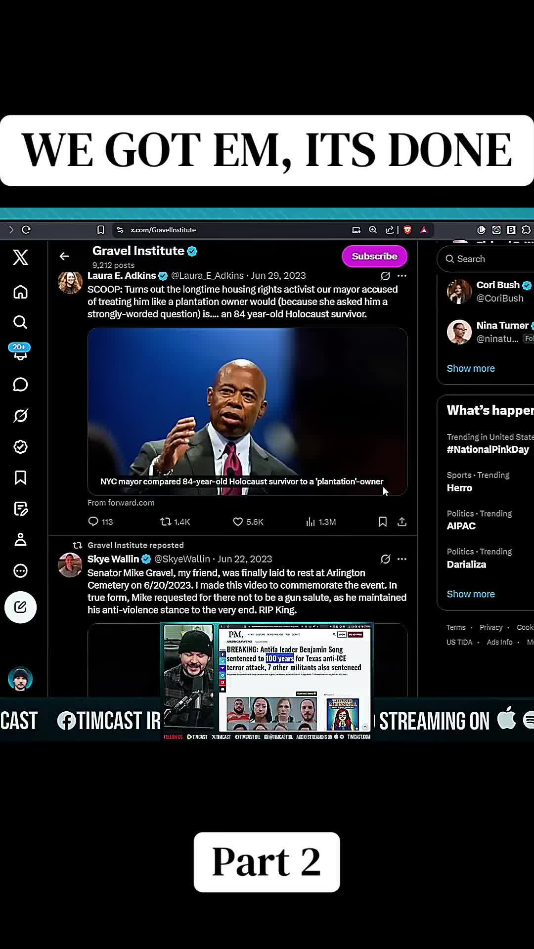Share the Laura Adkins post
The width and height of the screenshot is (534, 949).
pos(402,522)
